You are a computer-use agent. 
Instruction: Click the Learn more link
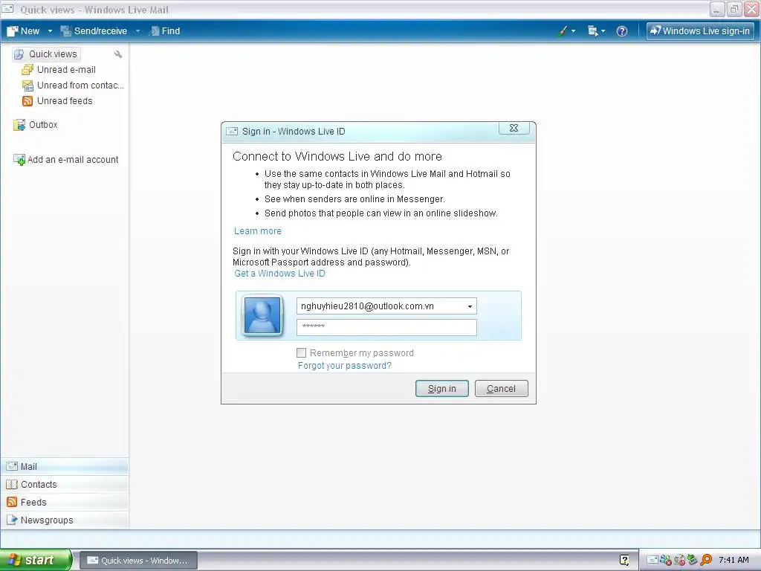point(258,231)
